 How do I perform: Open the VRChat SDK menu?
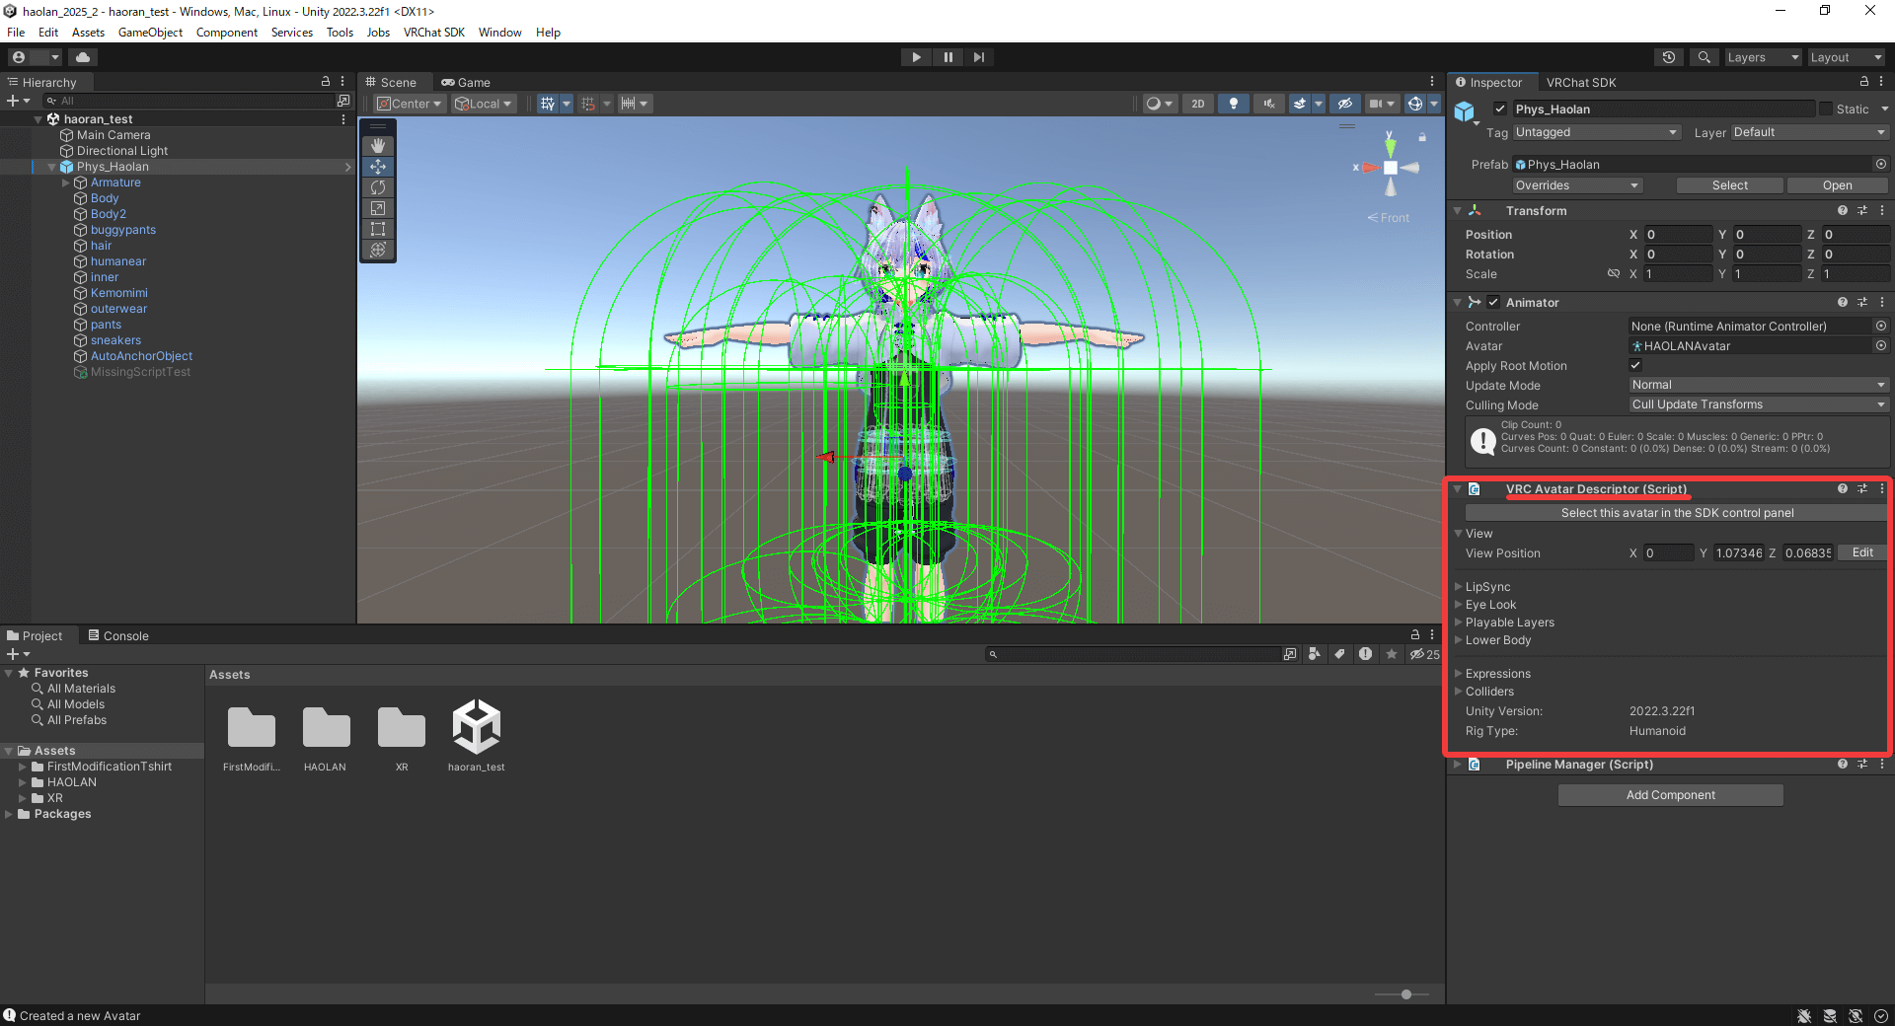pyautogui.click(x=433, y=33)
